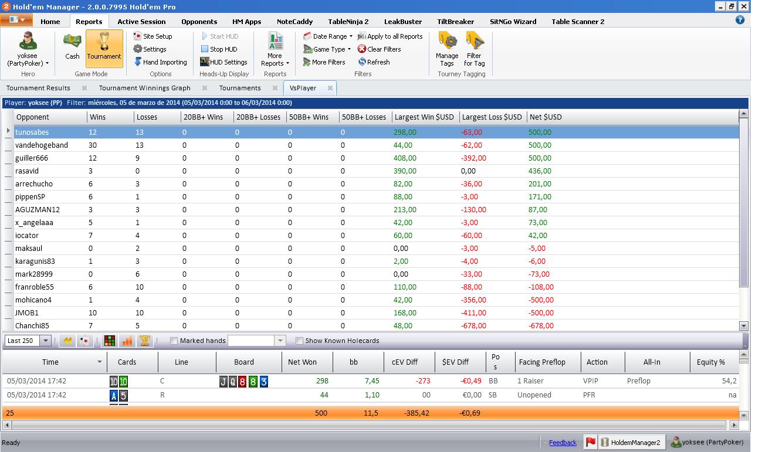Select Cash game mode
This screenshot has height=452, width=769.
73,48
